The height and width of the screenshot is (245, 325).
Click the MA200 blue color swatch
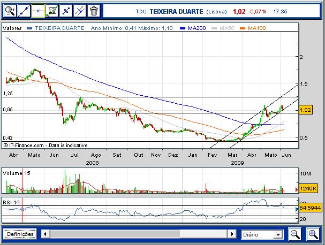point(183,28)
